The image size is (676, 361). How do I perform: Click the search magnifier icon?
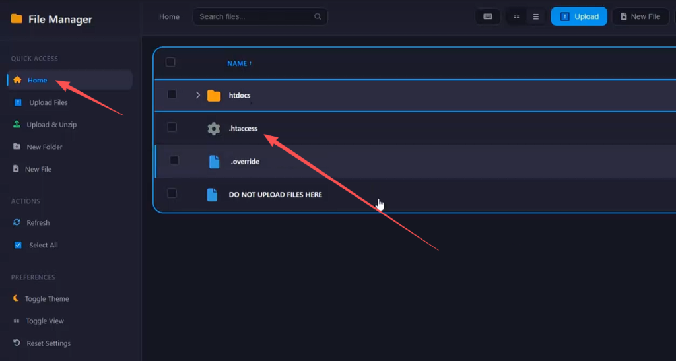click(x=318, y=16)
